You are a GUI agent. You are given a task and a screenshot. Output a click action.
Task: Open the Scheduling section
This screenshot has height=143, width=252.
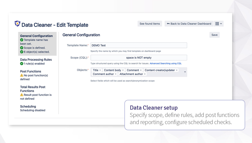click(x=28, y=106)
